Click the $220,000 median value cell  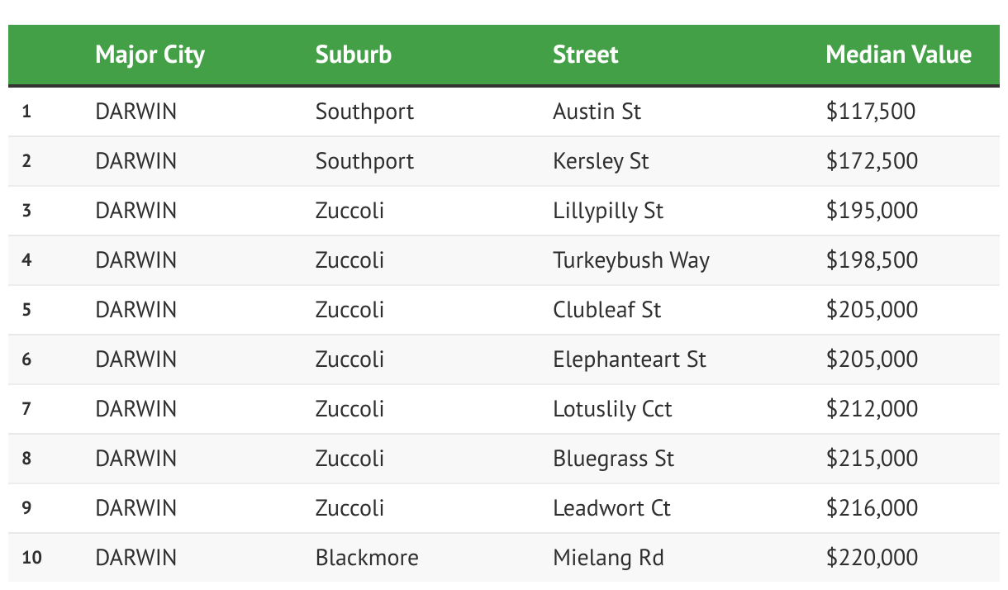[871, 558]
